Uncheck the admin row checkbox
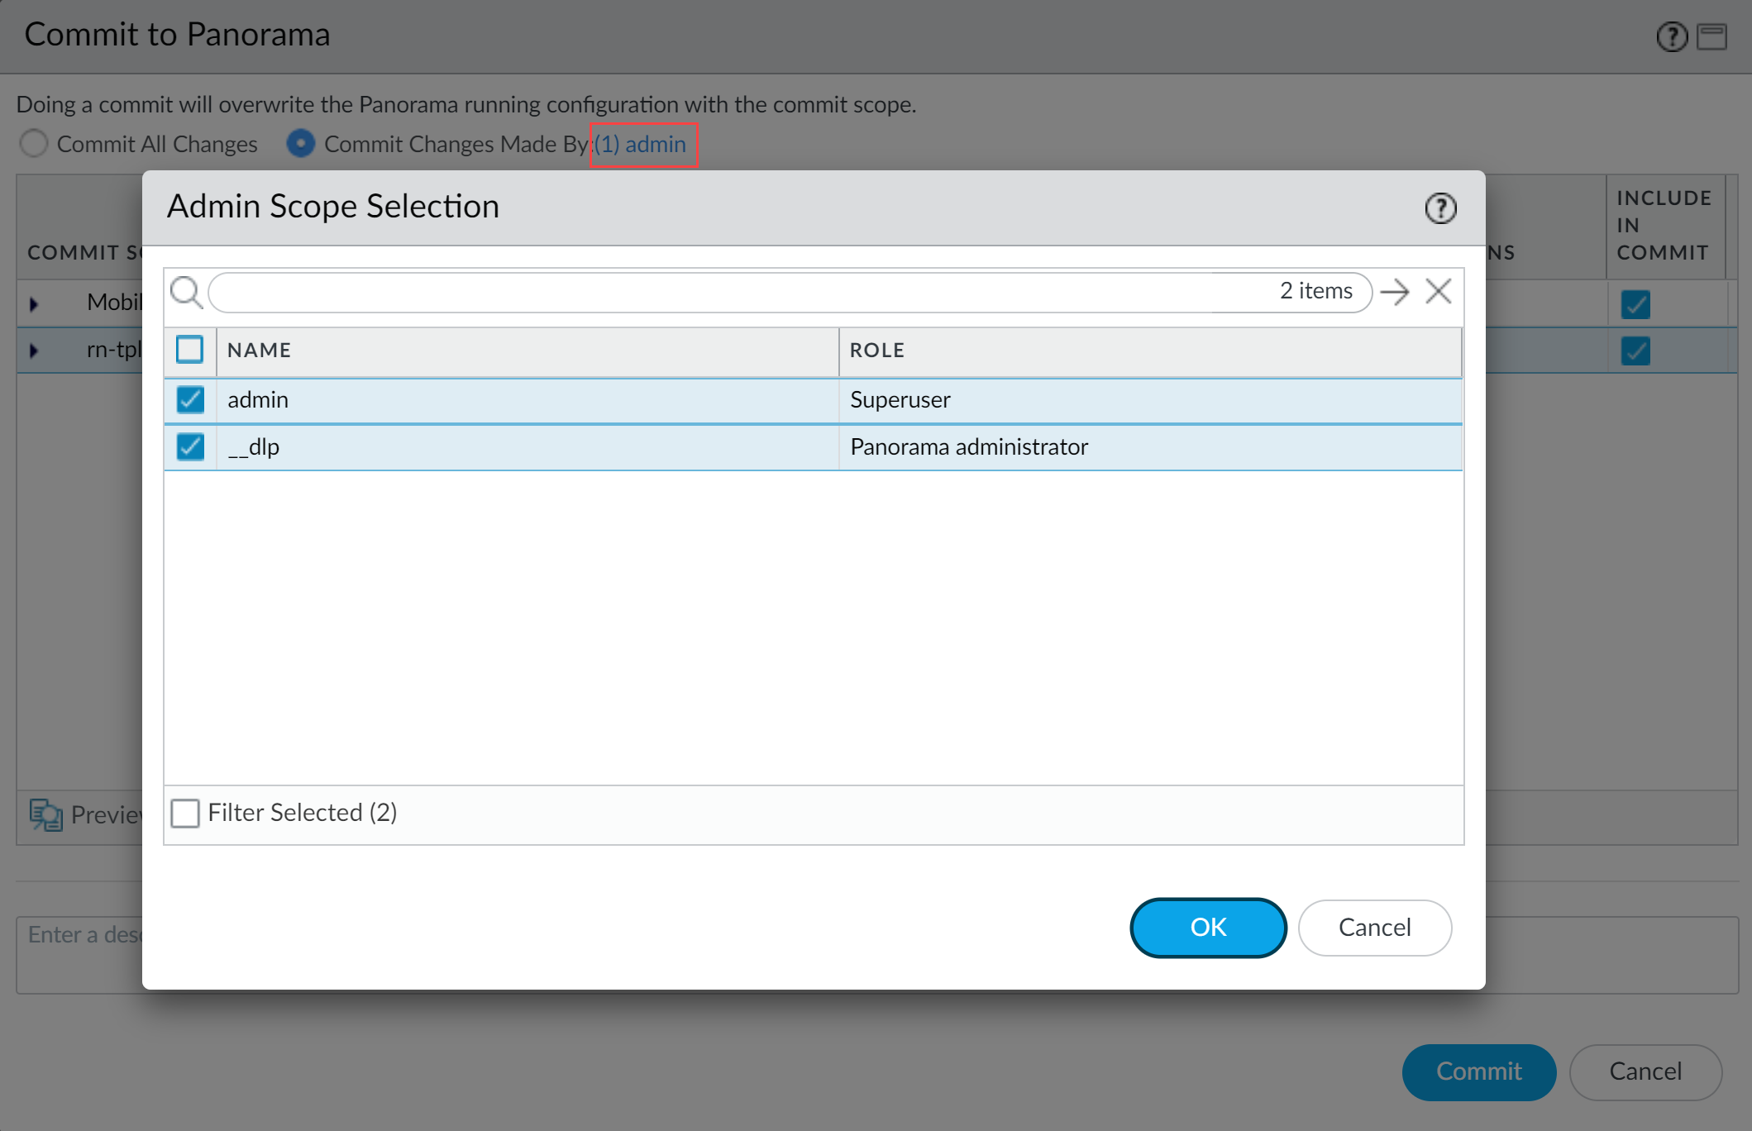Viewport: 1752px width, 1131px height. click(x=190, y=399)
